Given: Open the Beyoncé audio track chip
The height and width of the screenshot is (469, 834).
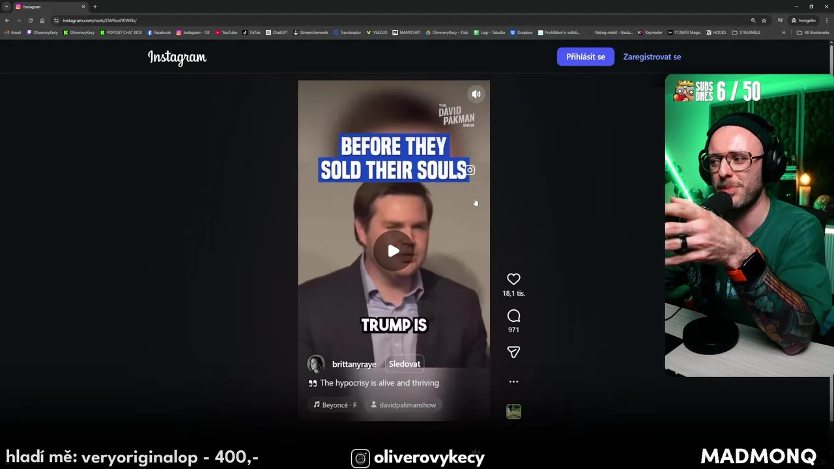Looking at the screenshot, I should click(x=335, y=405).
